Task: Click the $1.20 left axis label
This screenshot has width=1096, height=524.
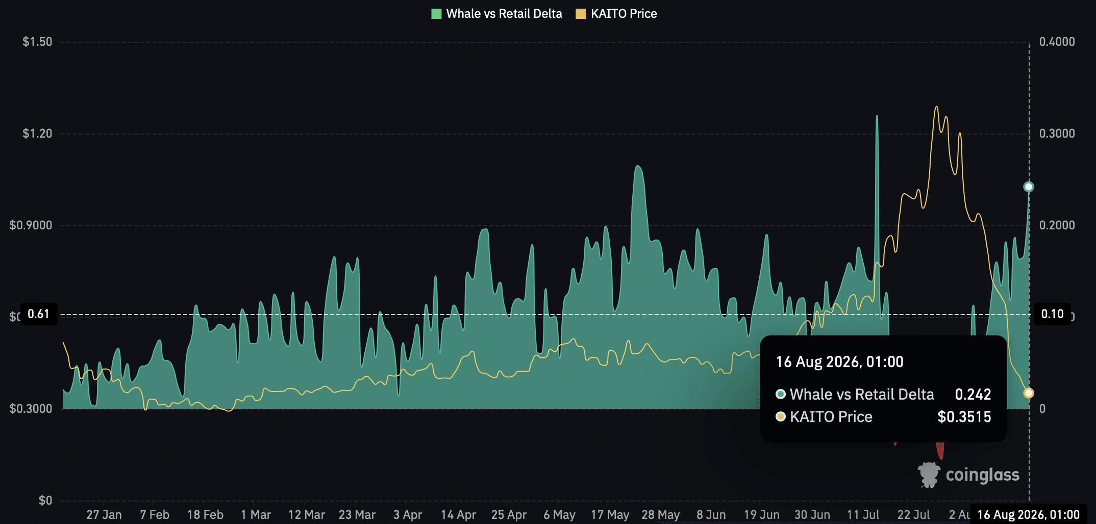Action: 37,134
